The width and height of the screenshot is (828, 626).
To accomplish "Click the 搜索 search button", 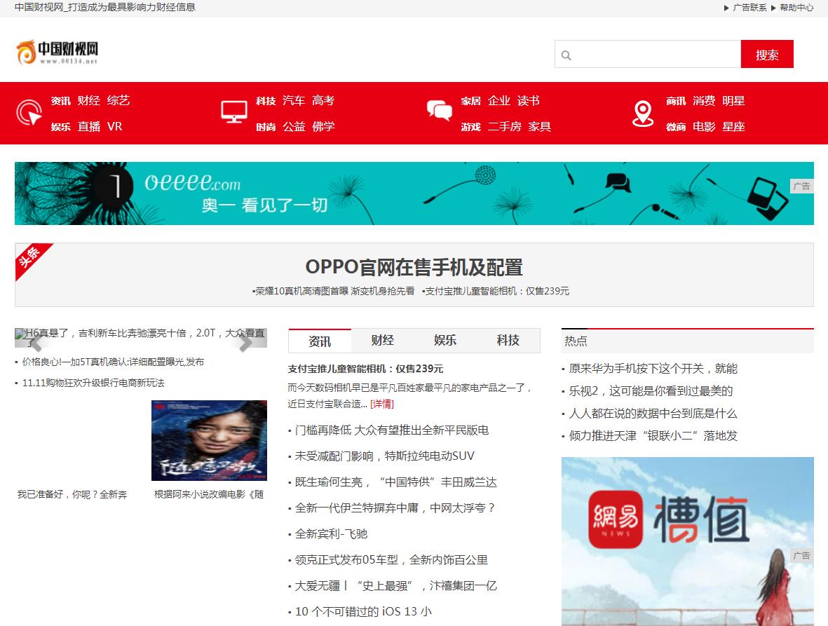I will [767, 55].
